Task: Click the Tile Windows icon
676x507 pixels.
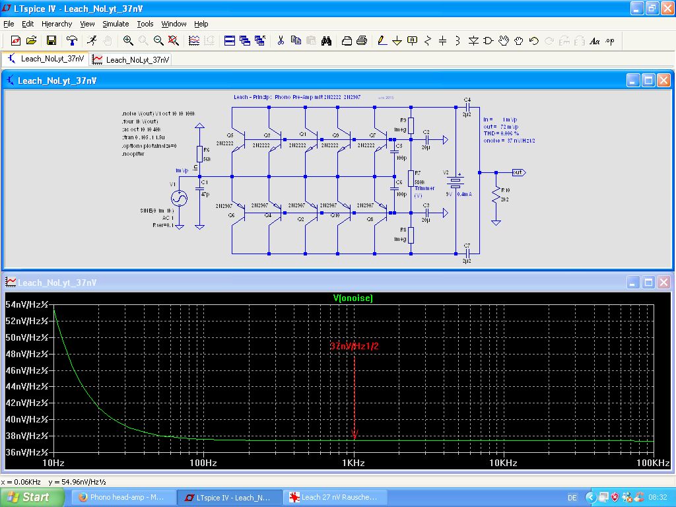Action: 230,40
